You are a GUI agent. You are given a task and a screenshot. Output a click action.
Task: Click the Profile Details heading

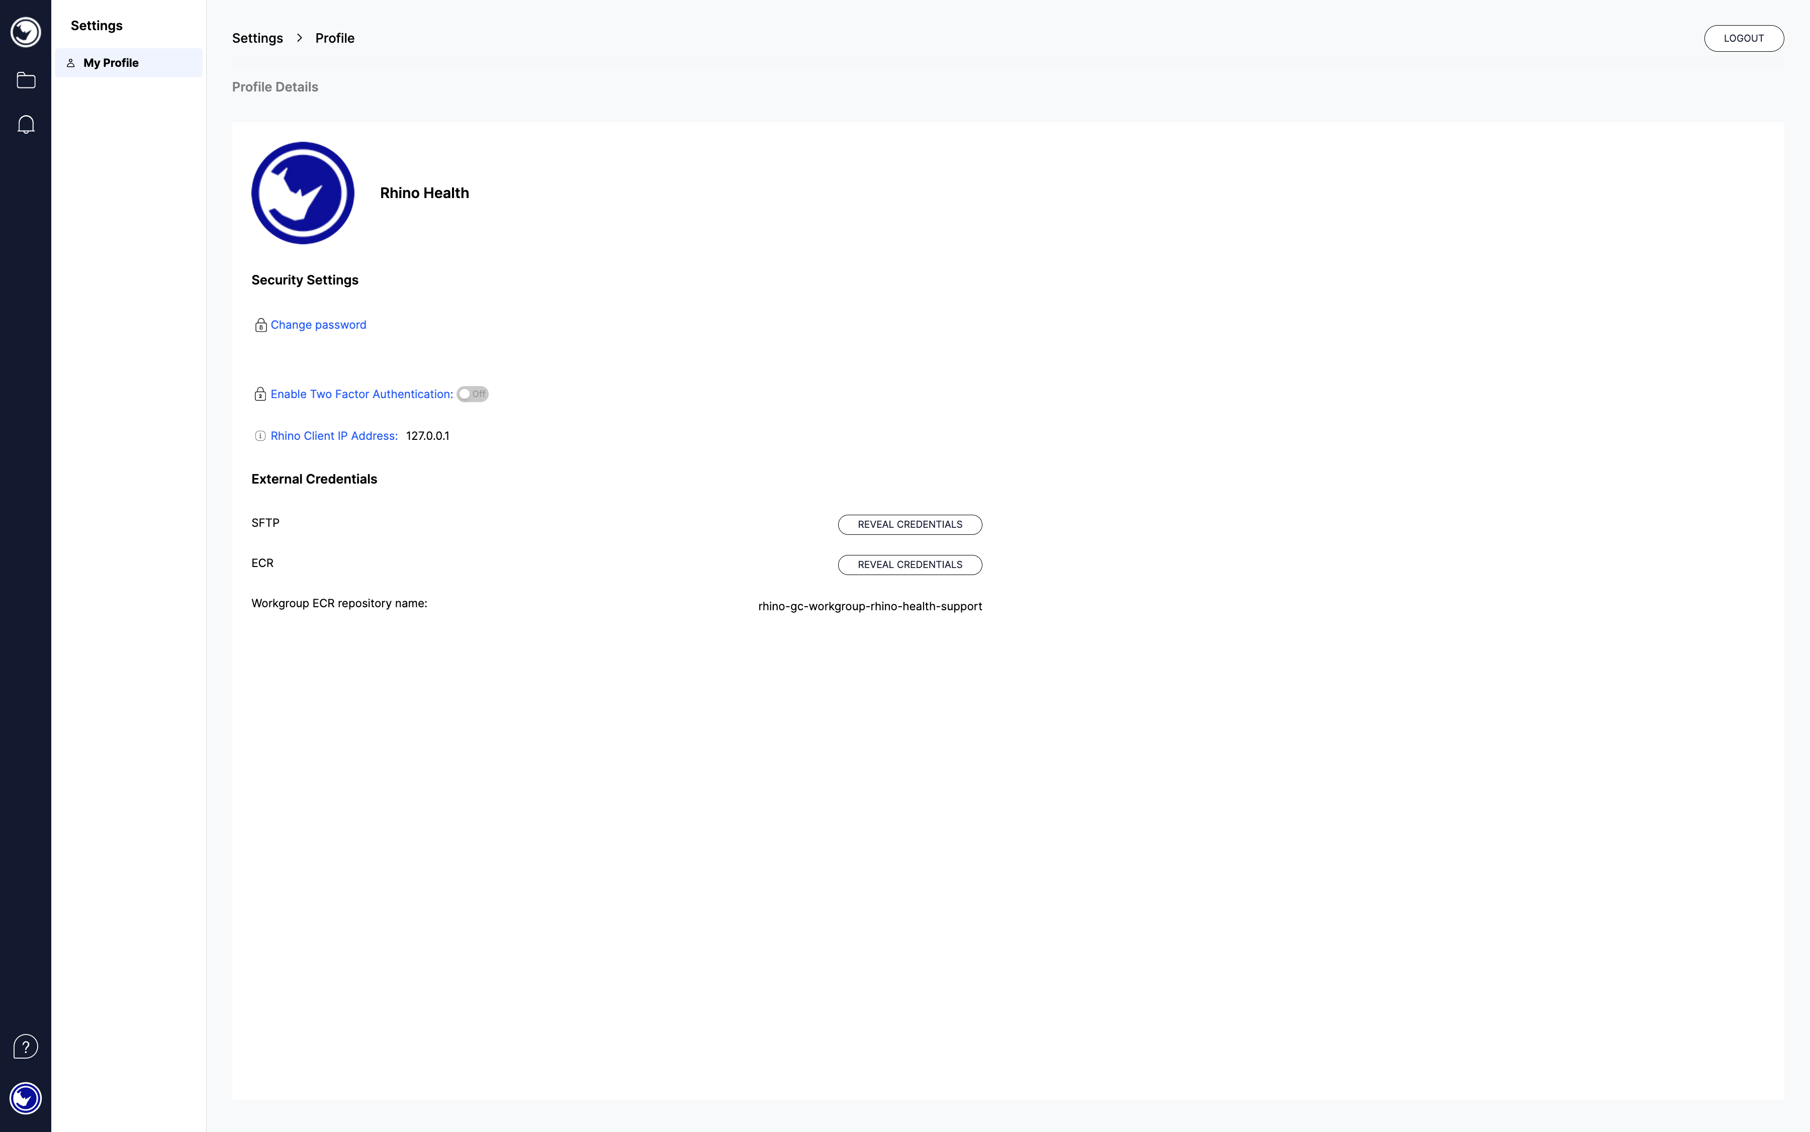[275, 87]
